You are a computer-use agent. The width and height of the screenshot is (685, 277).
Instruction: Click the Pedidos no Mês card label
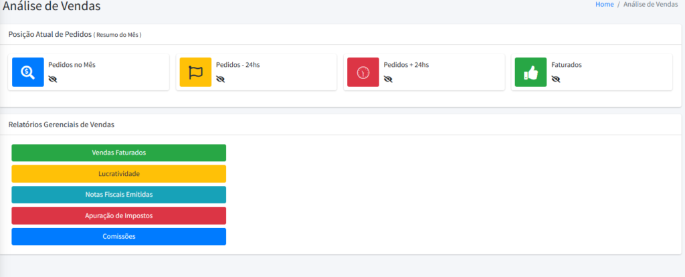pos(72,65)
